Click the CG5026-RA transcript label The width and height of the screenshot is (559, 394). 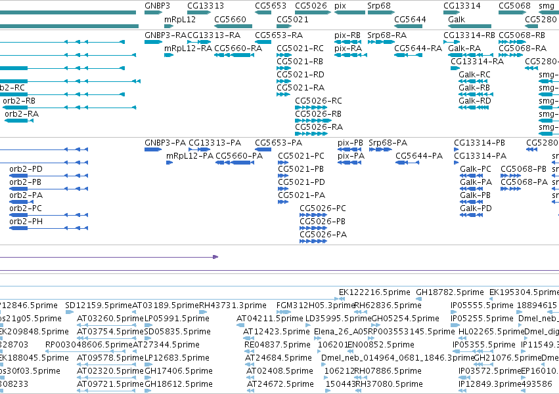click(319, 127)
